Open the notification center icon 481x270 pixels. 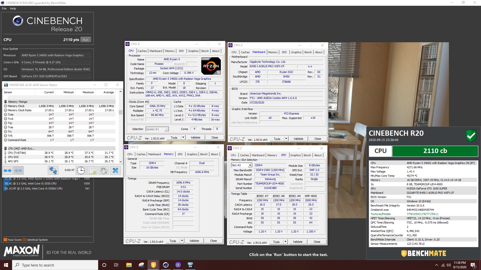coord(473,265)
